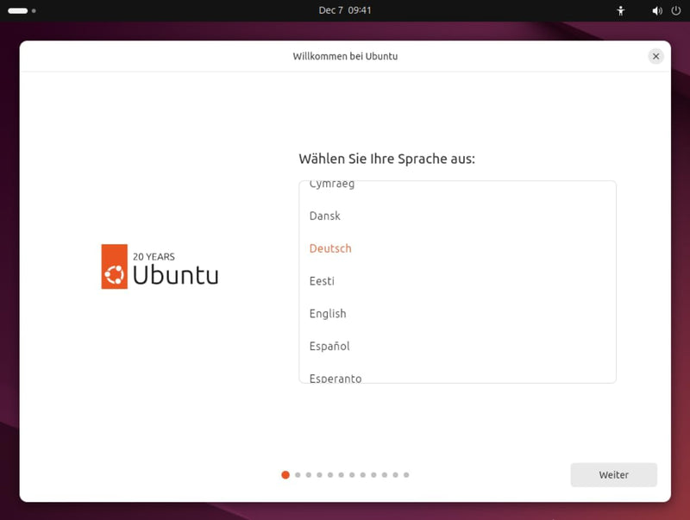Click the last grey page indicator dot
The height and width of the screenshot is (520, 690).
pyautogui.click(x=406, y=474)
